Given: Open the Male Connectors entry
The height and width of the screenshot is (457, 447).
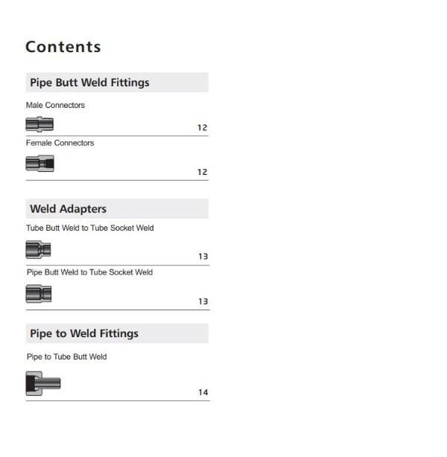Looking at the screenshot, I should click(x=55, y=105).
